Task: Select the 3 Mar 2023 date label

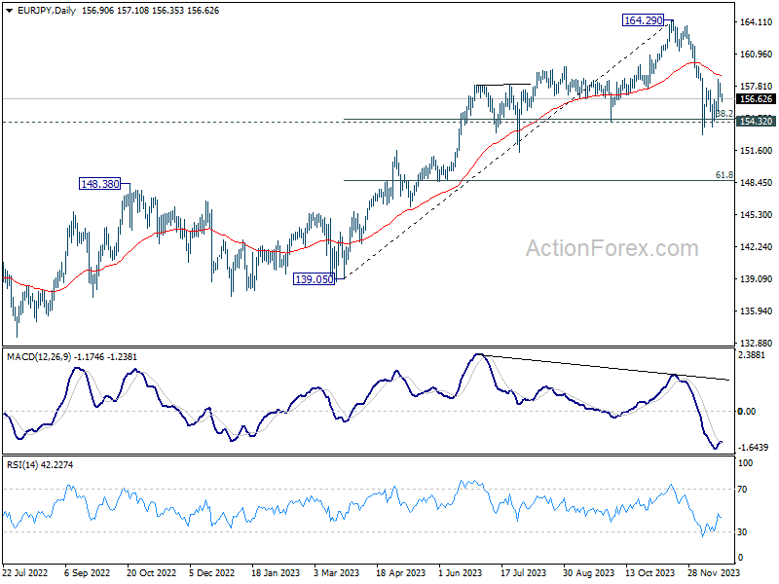Action: coord(336,572)
